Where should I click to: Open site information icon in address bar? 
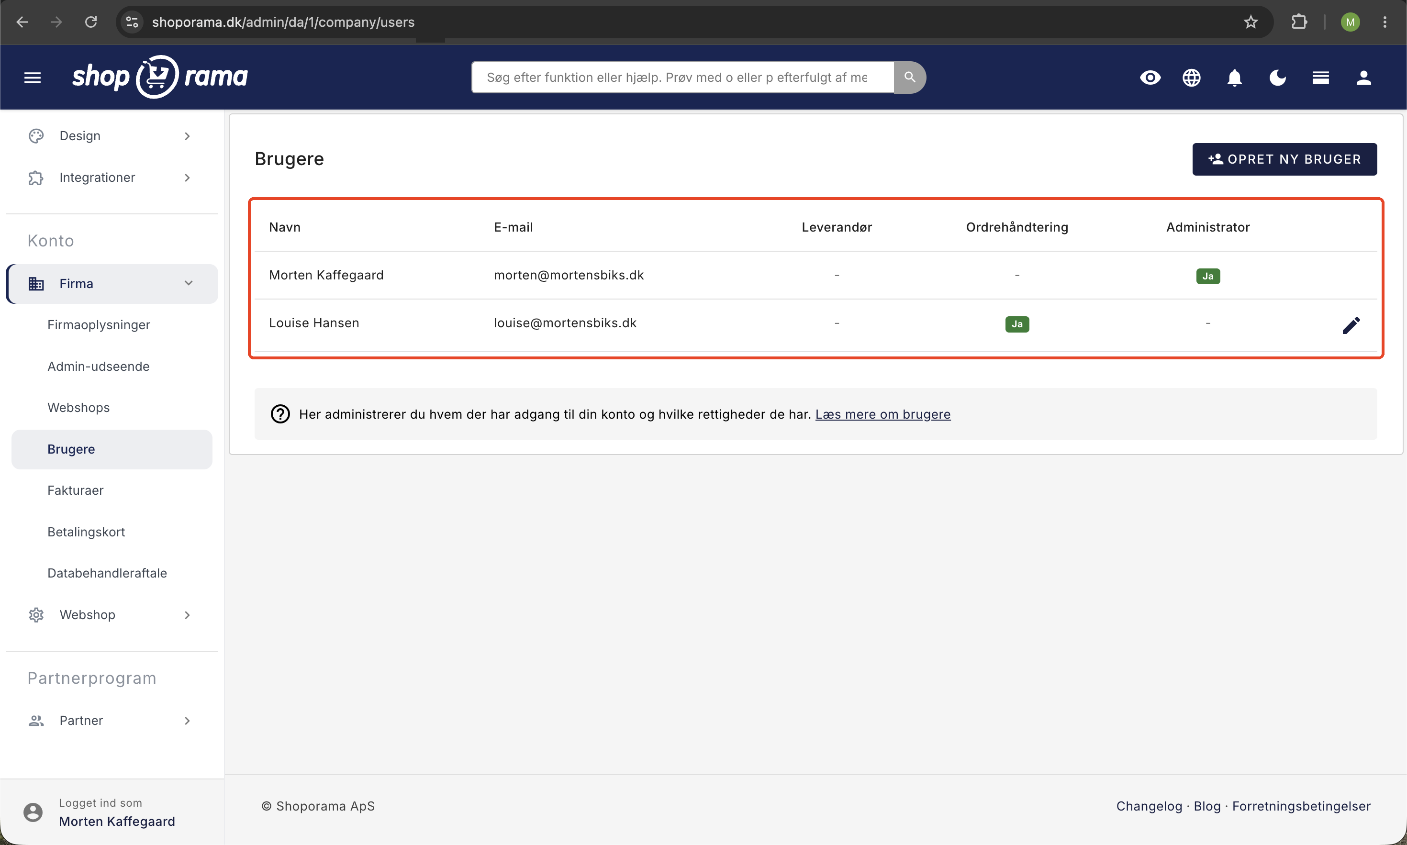tap(132, 22)
